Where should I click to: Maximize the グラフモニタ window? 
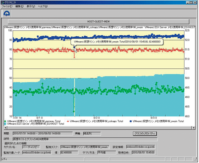191,2
